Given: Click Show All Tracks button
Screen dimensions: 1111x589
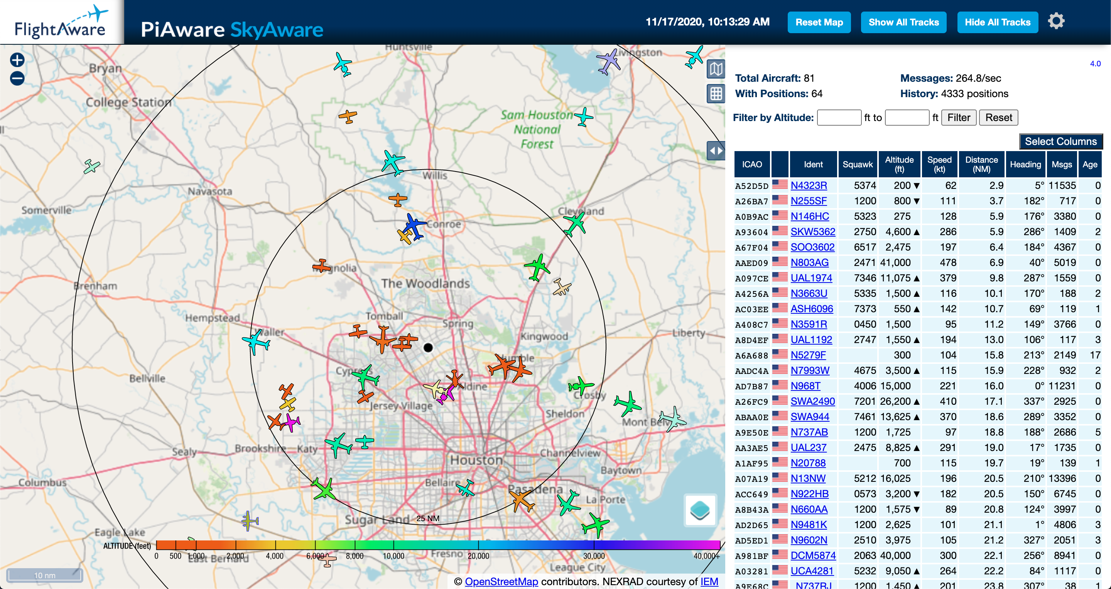Looking at the screenshot, I should point(903,22).
